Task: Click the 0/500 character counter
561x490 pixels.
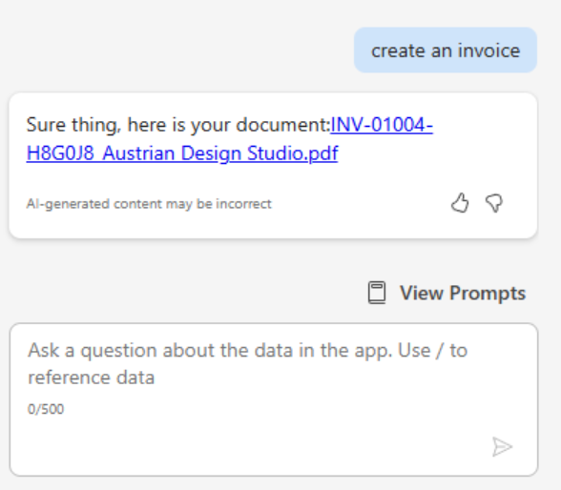Action: coord(46,409)
